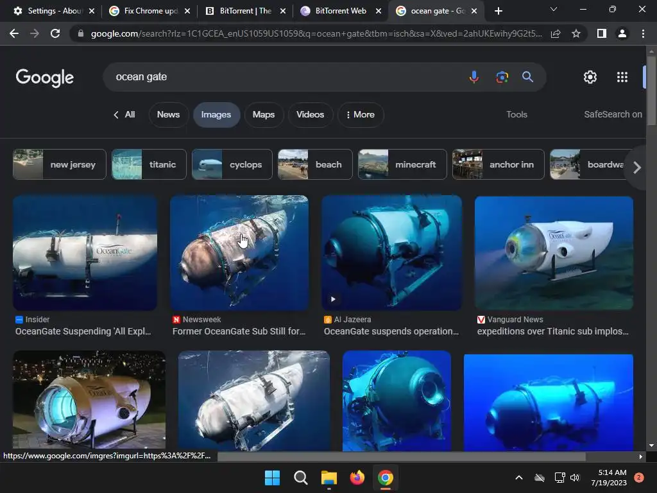The width and height of the screenshot is (657, 493).
Task: Show more suggestion chips with right arrow
Action: click(637, 168)
